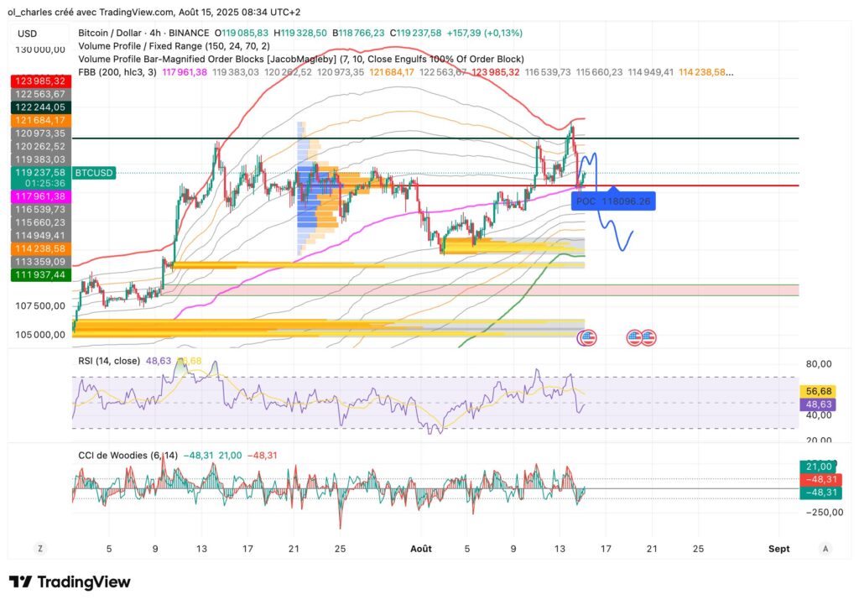
Task: Select the Août label on the time axis
Action: coord(420,549)
